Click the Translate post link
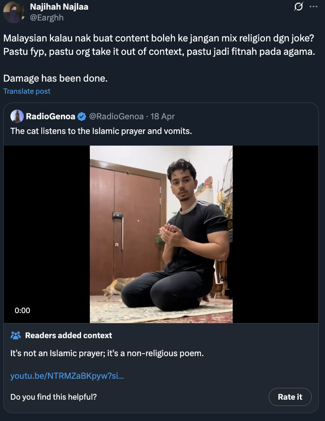The height and width of the screenshot is (421, 325). click(x=27, y=91)
